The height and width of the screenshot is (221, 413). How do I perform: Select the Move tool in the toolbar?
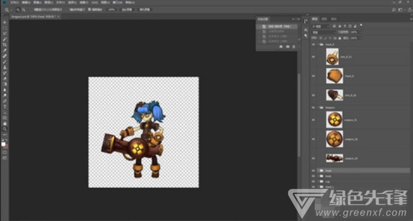4,22
